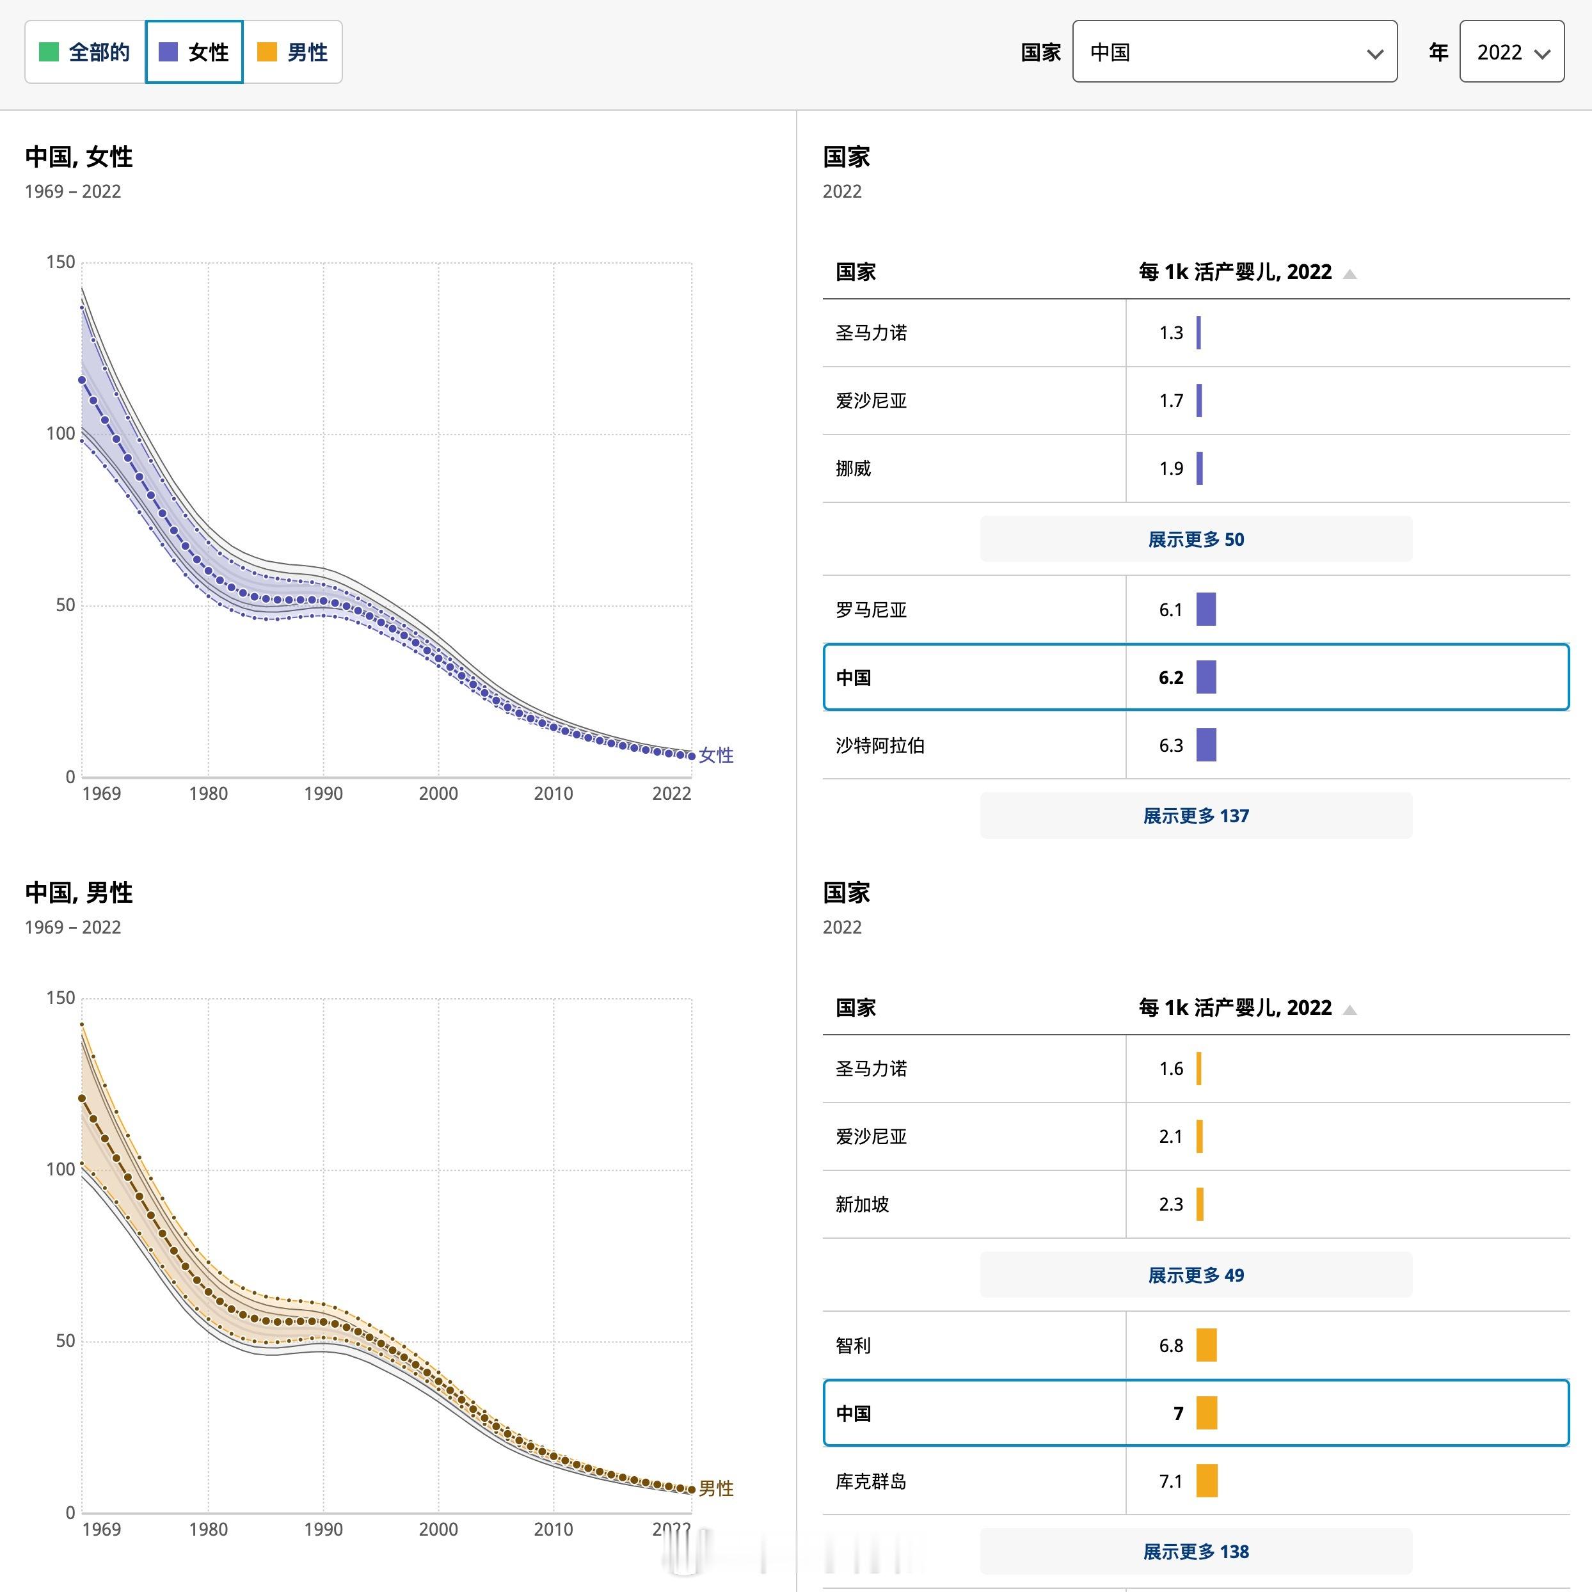The image size is (1592, 1592).
Task: Toggle the 全部的 (all) filter
Action: 85,52
